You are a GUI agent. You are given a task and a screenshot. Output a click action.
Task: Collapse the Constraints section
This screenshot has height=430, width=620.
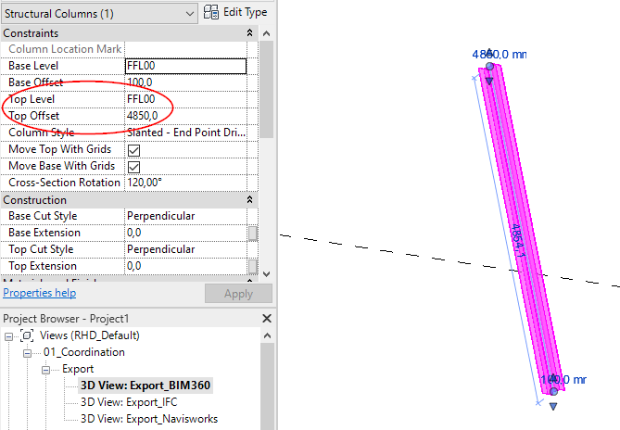[249, 33]
